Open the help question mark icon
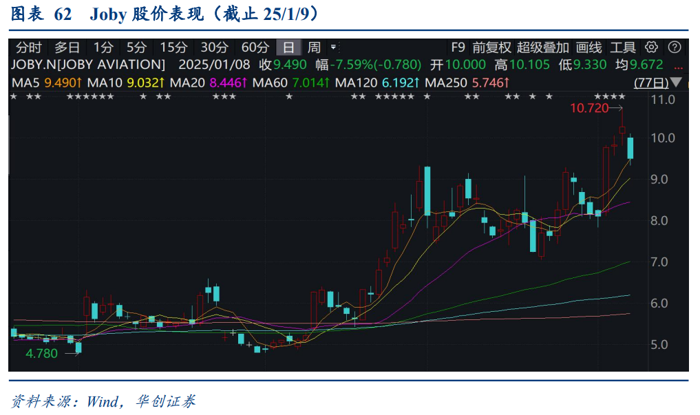700x415 pixels. (x=675, y=47)
